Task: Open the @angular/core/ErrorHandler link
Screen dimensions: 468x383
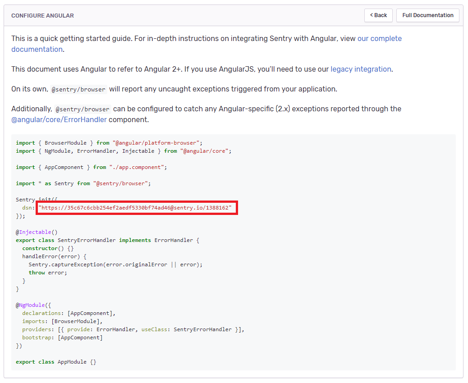Action: pos(59,119)
